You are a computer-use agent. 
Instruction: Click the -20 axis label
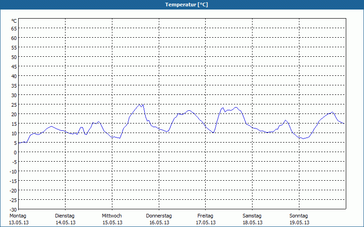pos(13,190)
